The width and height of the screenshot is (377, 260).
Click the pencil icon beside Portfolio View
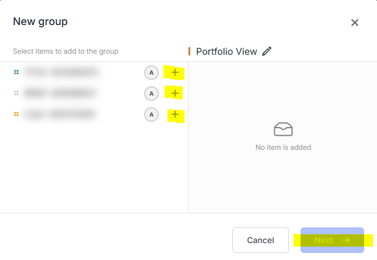click(x=266, y=51)
